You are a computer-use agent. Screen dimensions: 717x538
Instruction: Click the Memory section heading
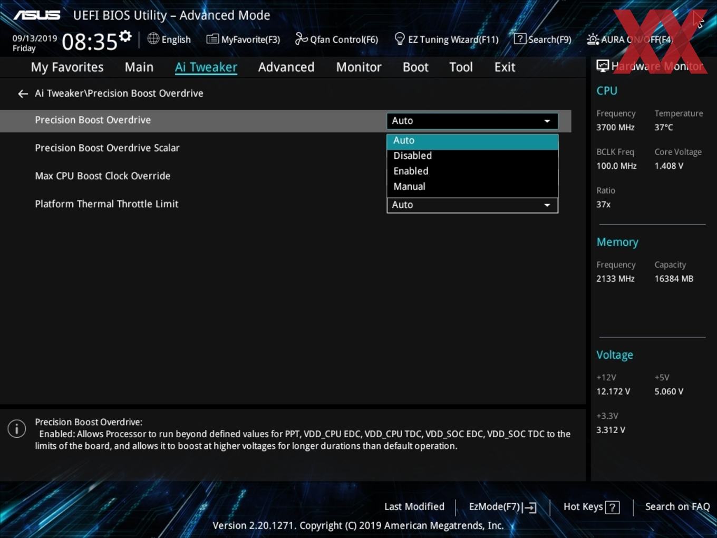(617, 242)
